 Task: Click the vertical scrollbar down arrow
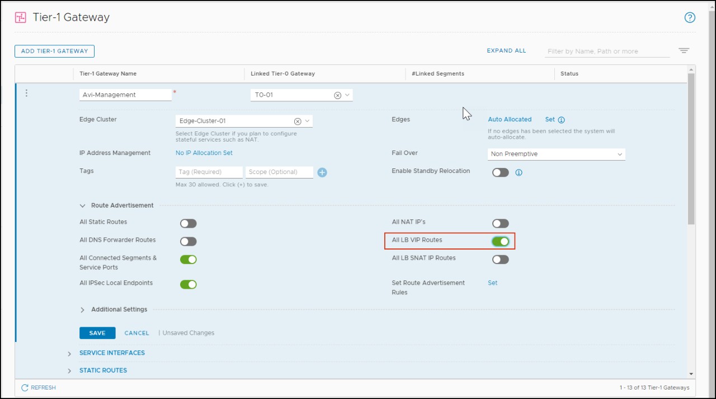(x=691, y=374)
